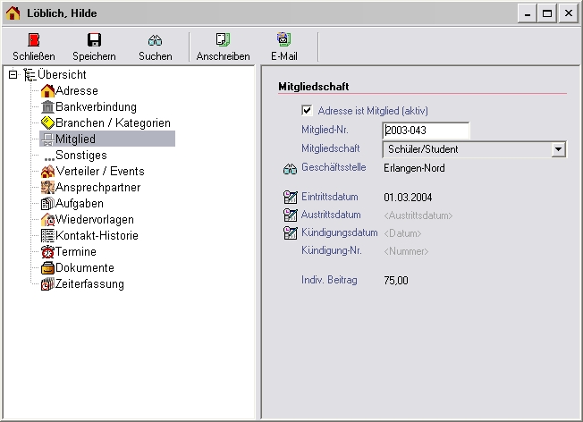The height and width of the screenshot is (422, 583).
Task: Save the record with the Speichern icon
Action: (94, 40)
